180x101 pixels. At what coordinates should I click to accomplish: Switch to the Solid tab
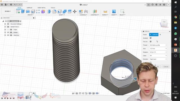pos(19,8)
